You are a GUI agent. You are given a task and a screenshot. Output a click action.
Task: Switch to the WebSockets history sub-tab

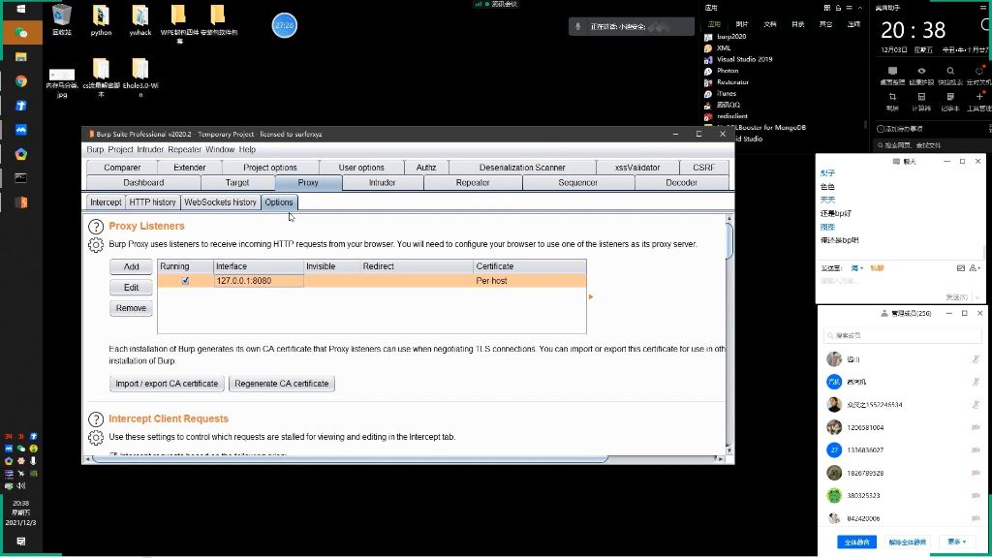220,202
